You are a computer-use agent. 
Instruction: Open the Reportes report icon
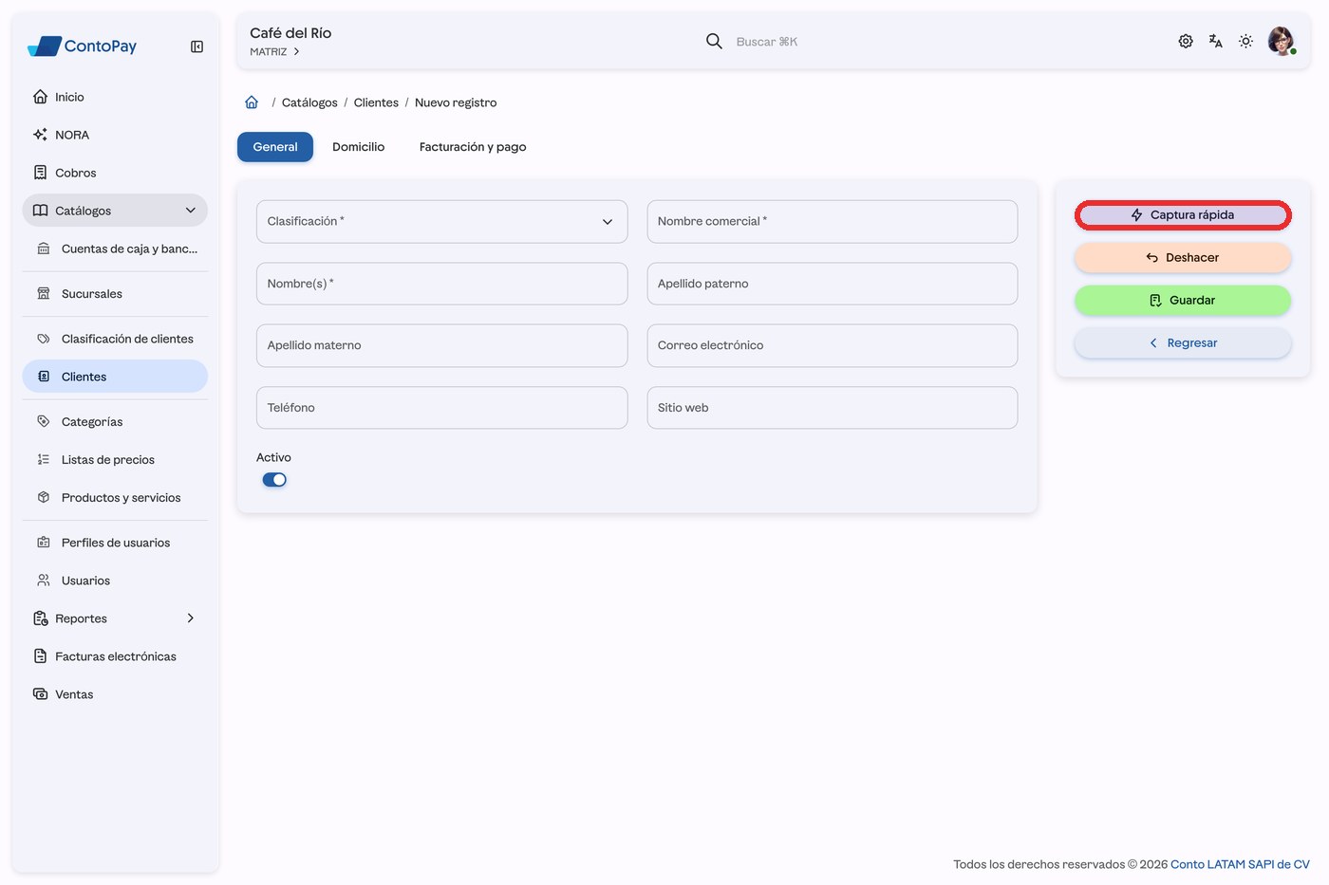[x=40, y=618]
